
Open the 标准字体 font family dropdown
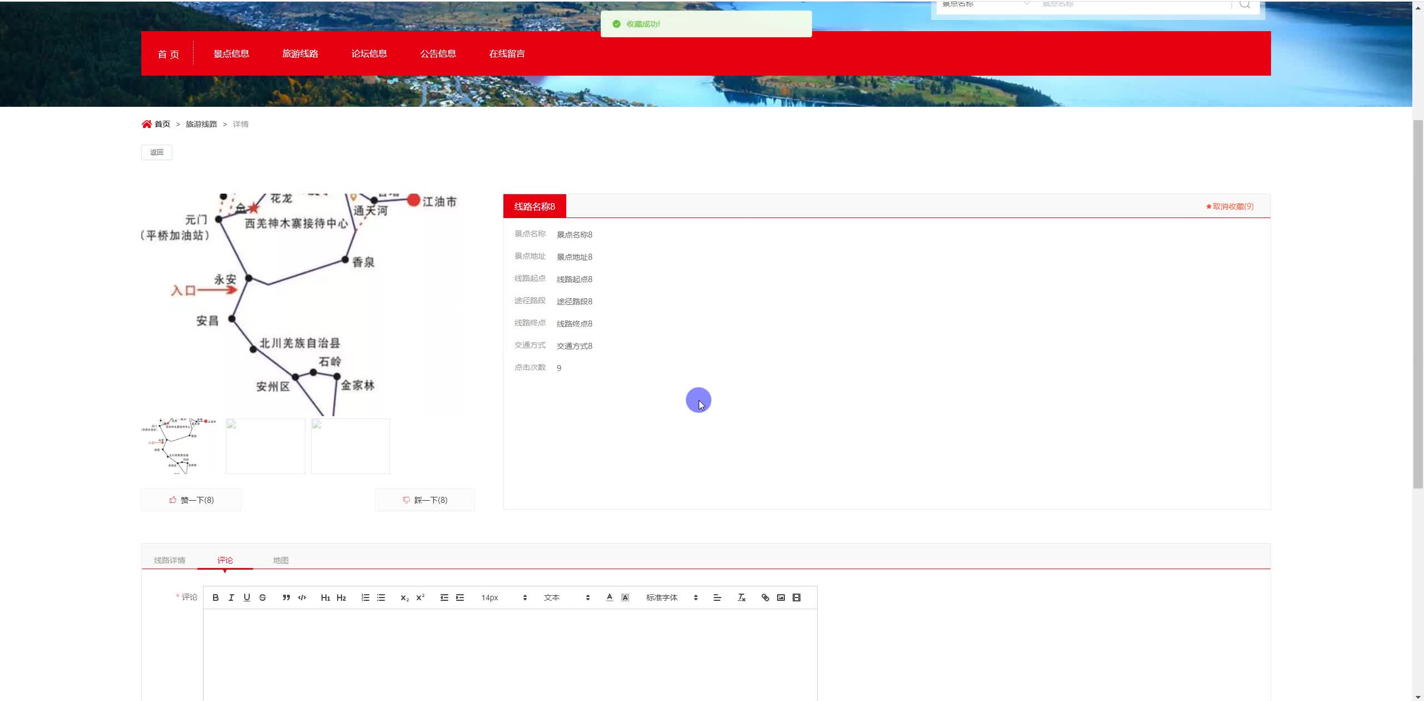(671, 598)
